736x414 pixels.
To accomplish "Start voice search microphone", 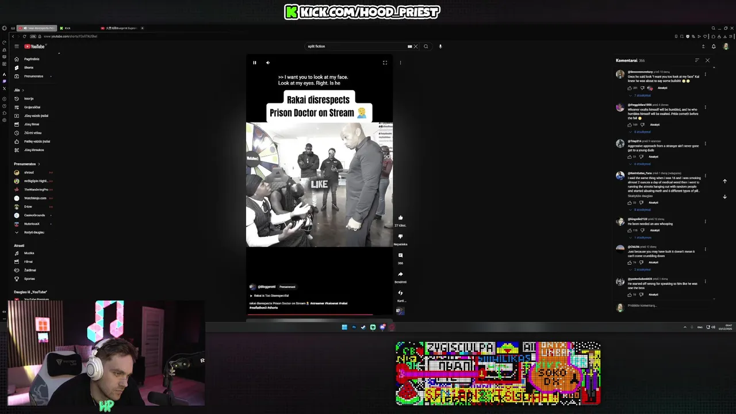I will coord(440,47).
